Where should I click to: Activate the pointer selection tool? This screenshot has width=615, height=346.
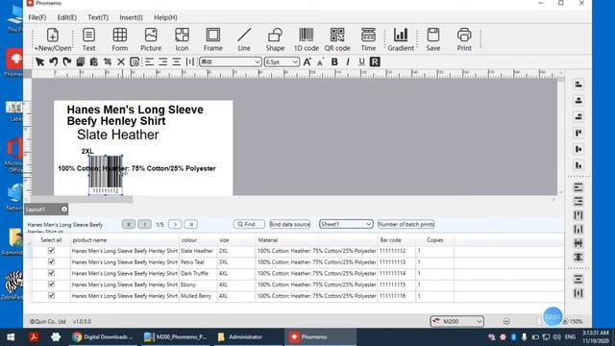pyautogui.click(x=39, y=62)
